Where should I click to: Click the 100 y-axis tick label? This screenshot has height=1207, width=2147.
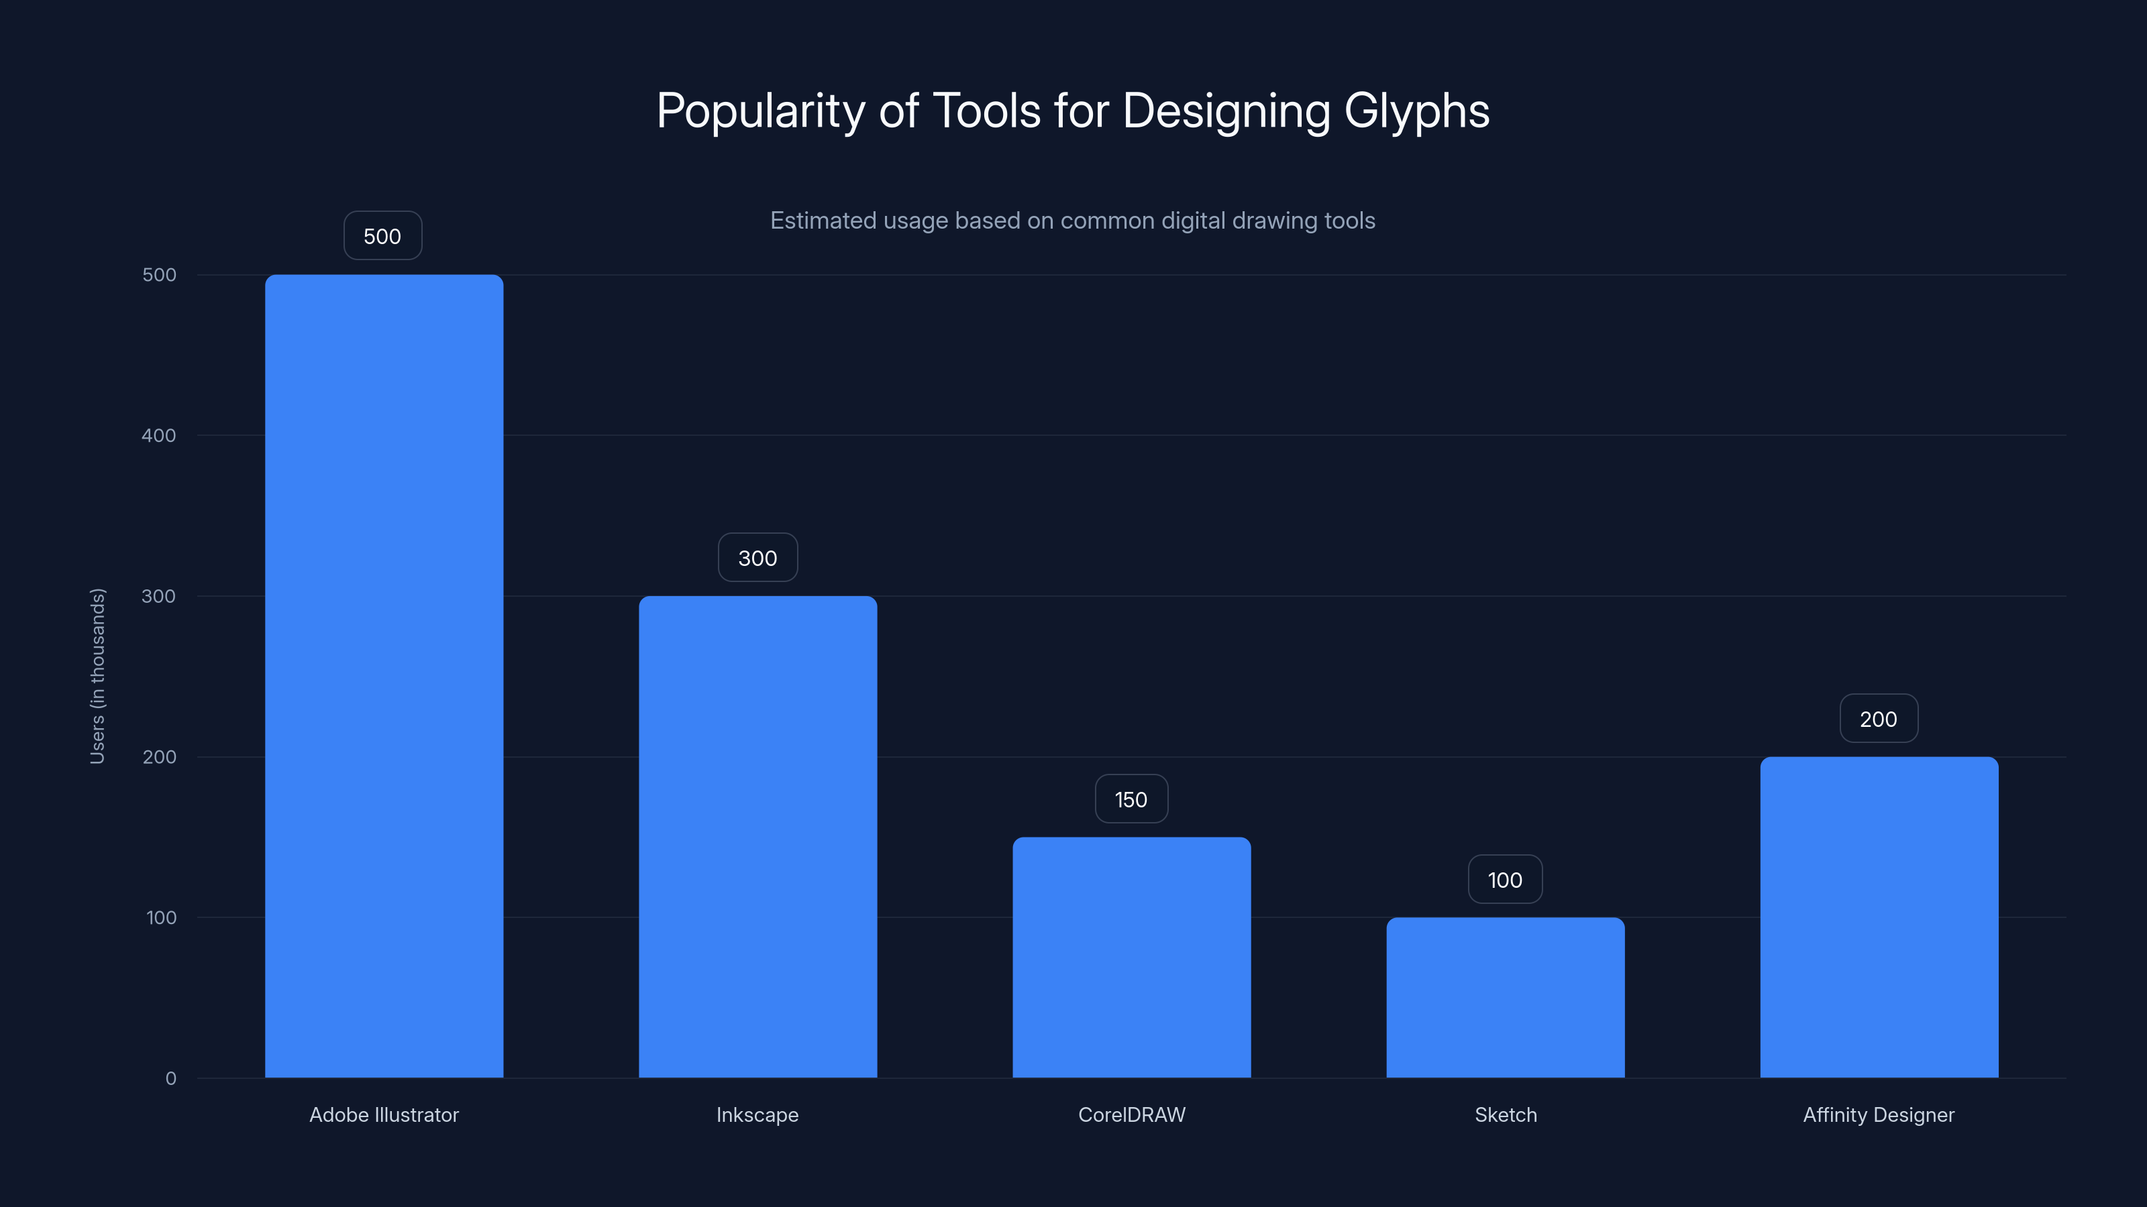pos(161,918)
